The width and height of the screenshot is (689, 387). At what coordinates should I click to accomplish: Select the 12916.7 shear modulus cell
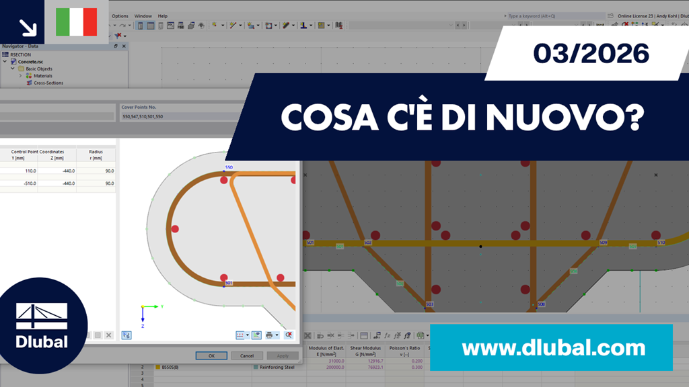click(365, 361)
